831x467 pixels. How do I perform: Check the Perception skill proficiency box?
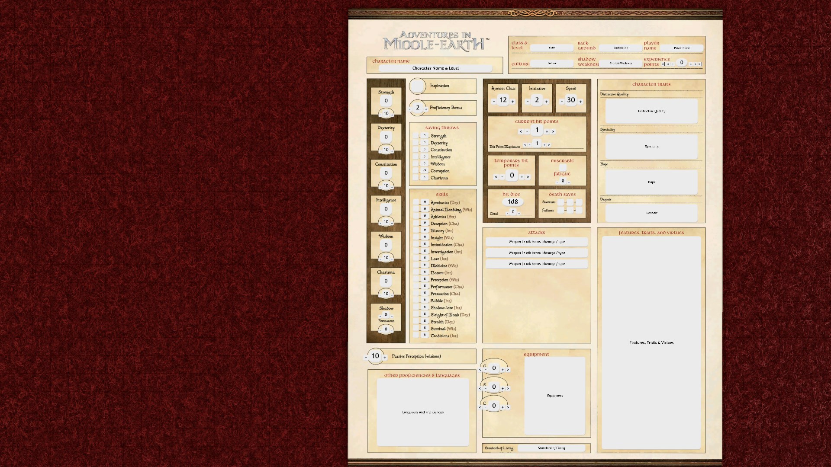(x=415, y=280)
